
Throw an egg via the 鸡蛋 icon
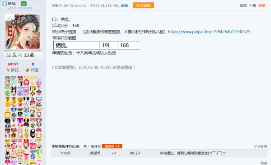click(27, 70)
